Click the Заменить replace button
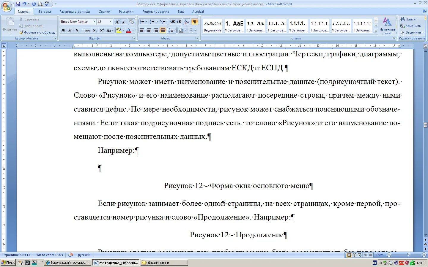The image size is (428, 267). (410, 26)
